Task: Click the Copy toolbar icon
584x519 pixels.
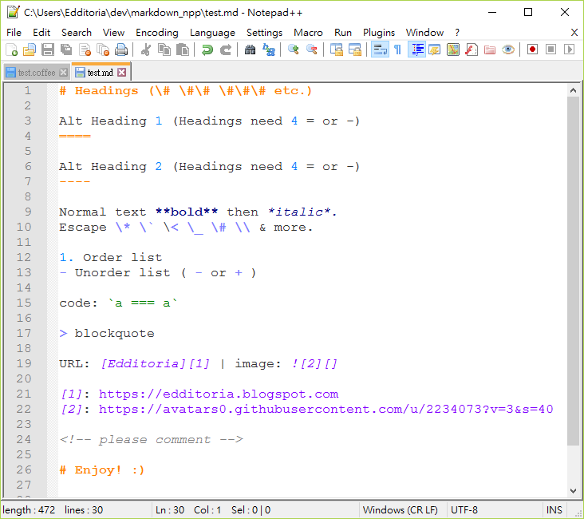Action: [164, 50]
